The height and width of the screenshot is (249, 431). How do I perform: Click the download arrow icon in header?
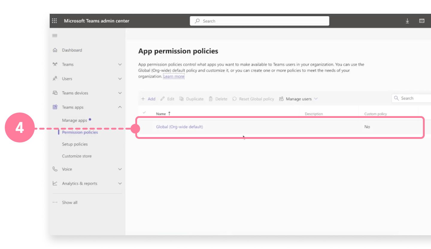(x=407, y=21)
